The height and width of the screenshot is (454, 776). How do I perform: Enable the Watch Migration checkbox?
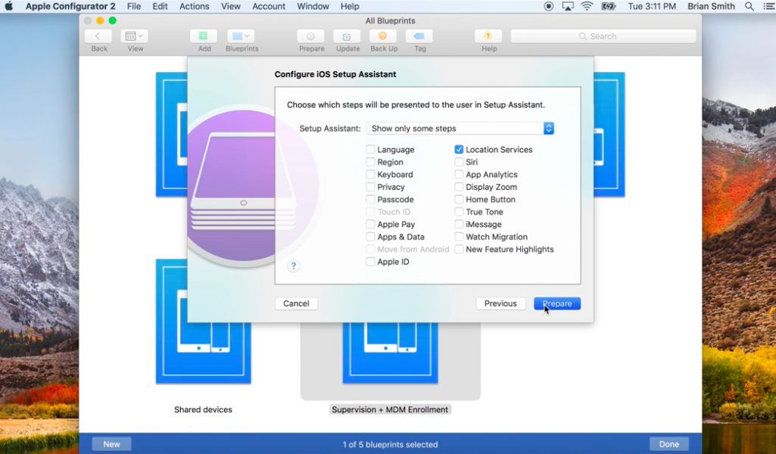tap(459, 237)
